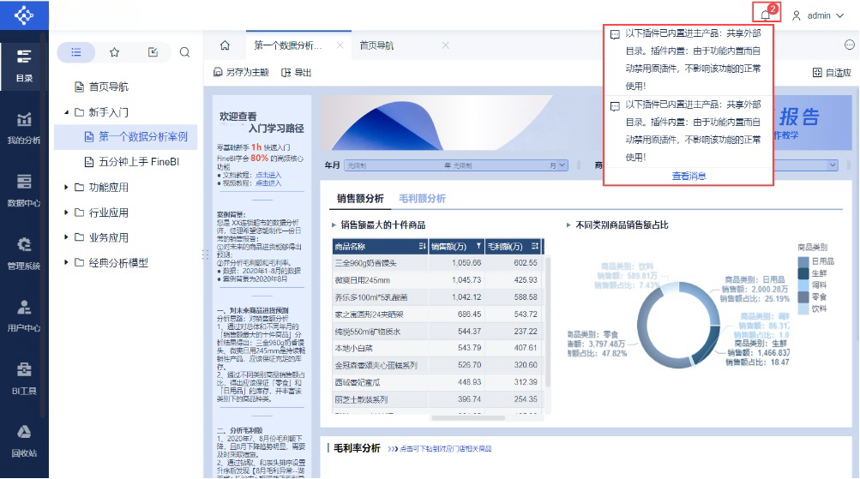Click the sort icon in 商品名称 column header
Viewport: 860px width, 479px height.
pos(422,247)
